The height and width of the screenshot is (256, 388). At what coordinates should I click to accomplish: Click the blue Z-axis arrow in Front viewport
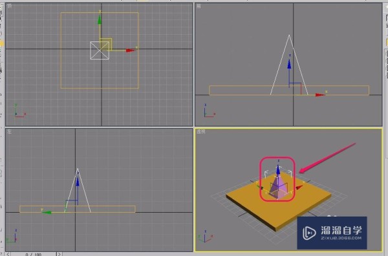289,64
